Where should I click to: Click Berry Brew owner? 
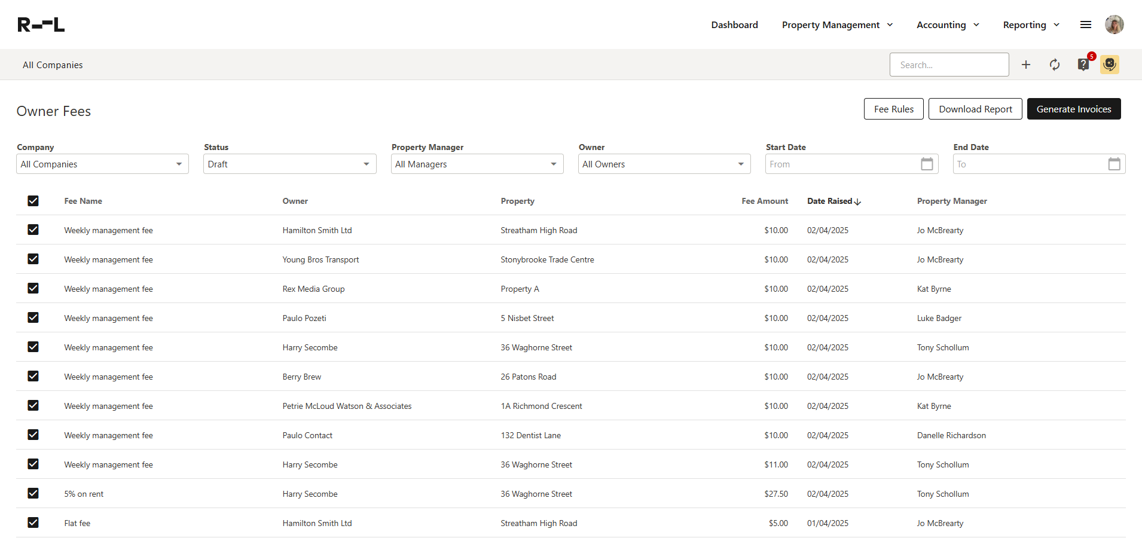point(302,377)
